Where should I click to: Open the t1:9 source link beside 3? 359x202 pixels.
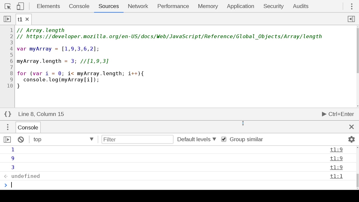336,167
